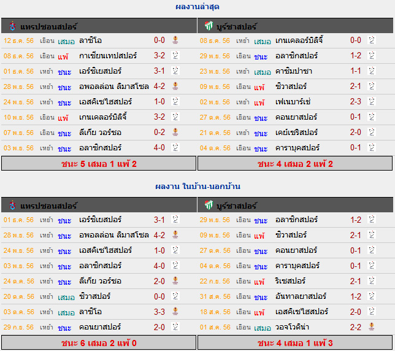Screen dimensions: 395x351
Task: Click the league icon beside เกนเคลอร์บิลิจี้ 3-2
Action: tap(175, 117)
